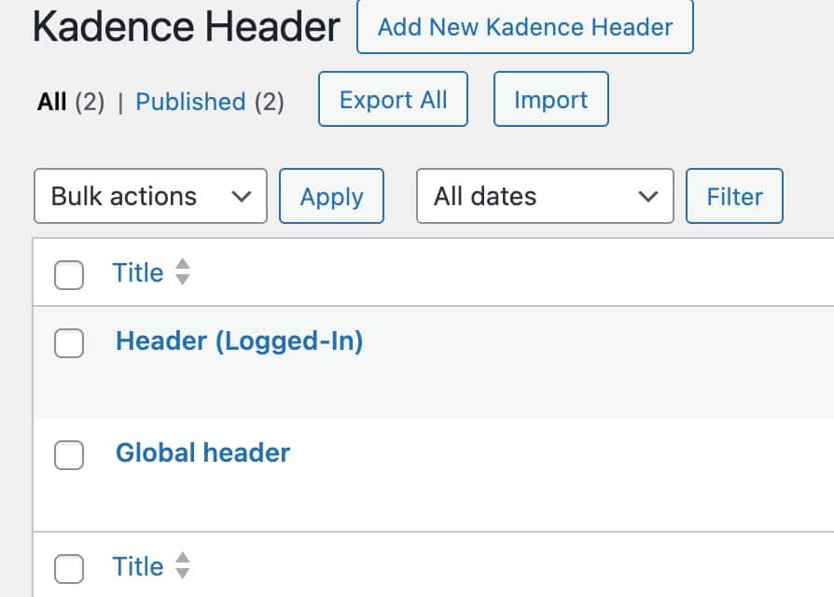Sort using the bottom Title column label

[x=138, y=566]
